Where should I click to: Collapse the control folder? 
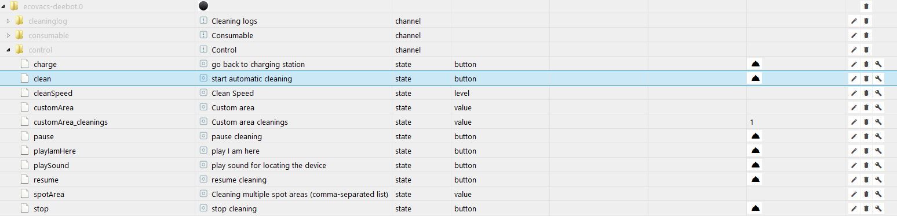pyautogui.click(x=8, y=50)
